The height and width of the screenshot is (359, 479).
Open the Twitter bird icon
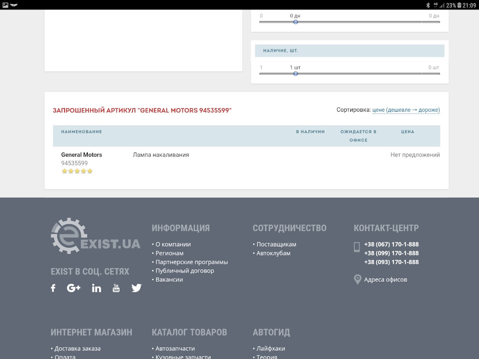(136, 288)
